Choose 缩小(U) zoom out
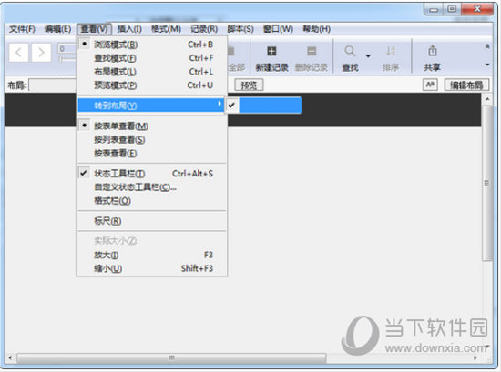The width and height of the screenshot is (501, 372). point(152,268)
